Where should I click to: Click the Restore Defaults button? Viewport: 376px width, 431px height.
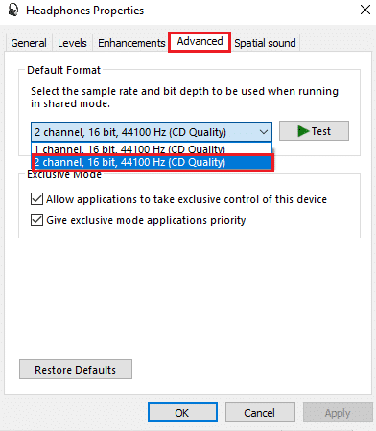76,370
